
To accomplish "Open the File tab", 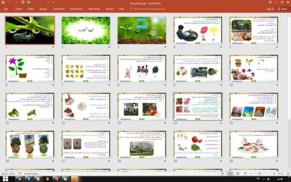I will click(x=6, y=9).
